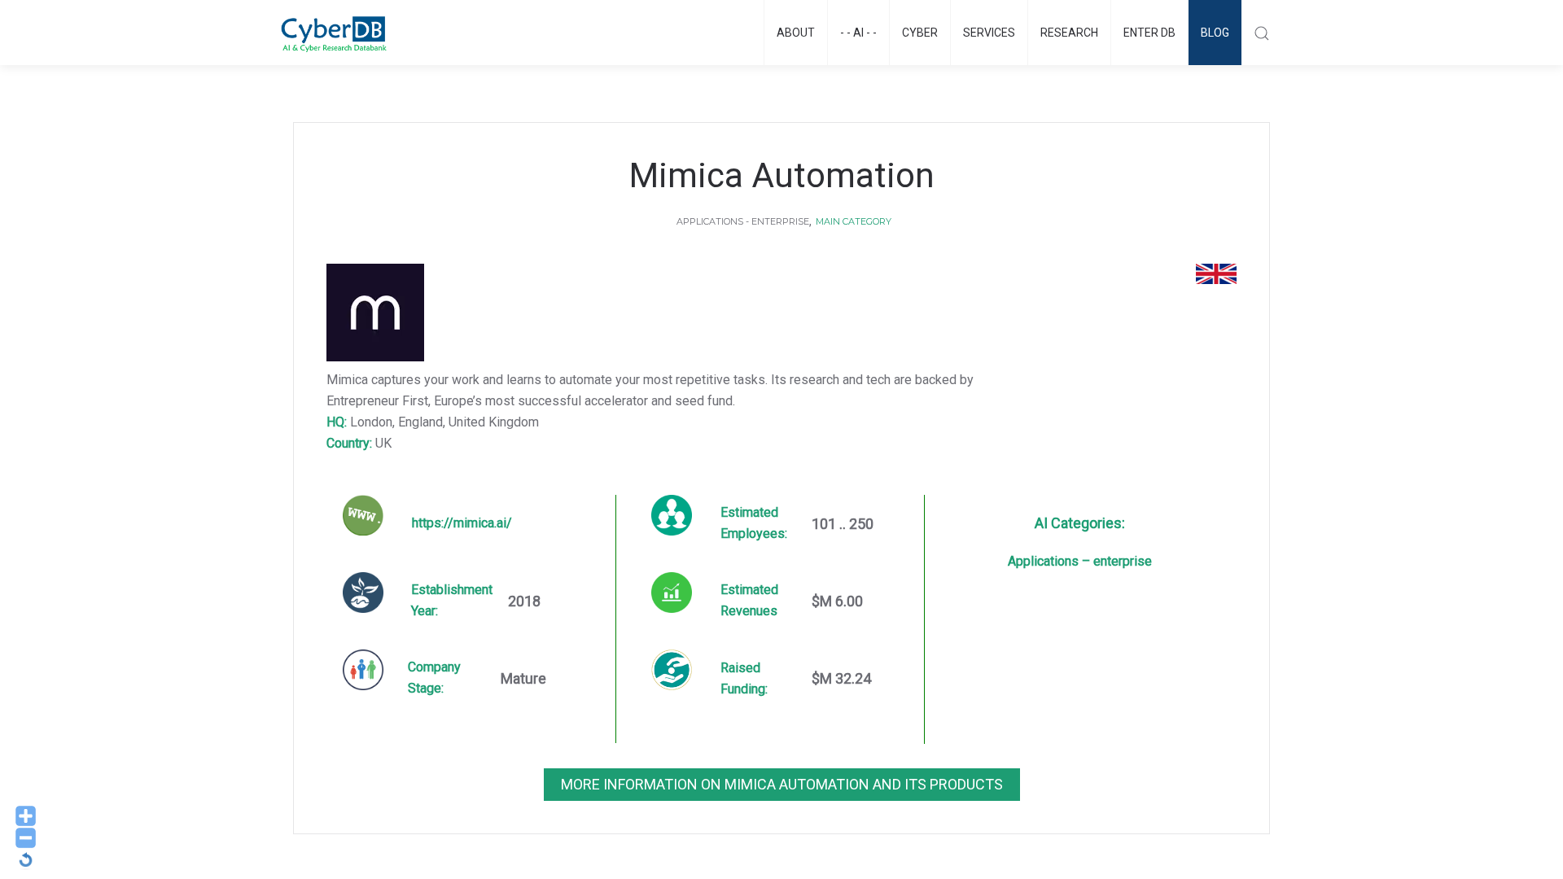Open the AI menu in the navigation
1563x879 pixels.
pos(858,33)
